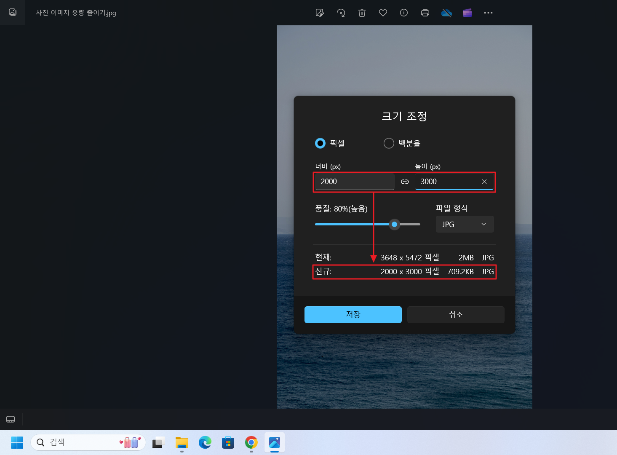
Task: Show file info with info icon
Action: (404, 13)
